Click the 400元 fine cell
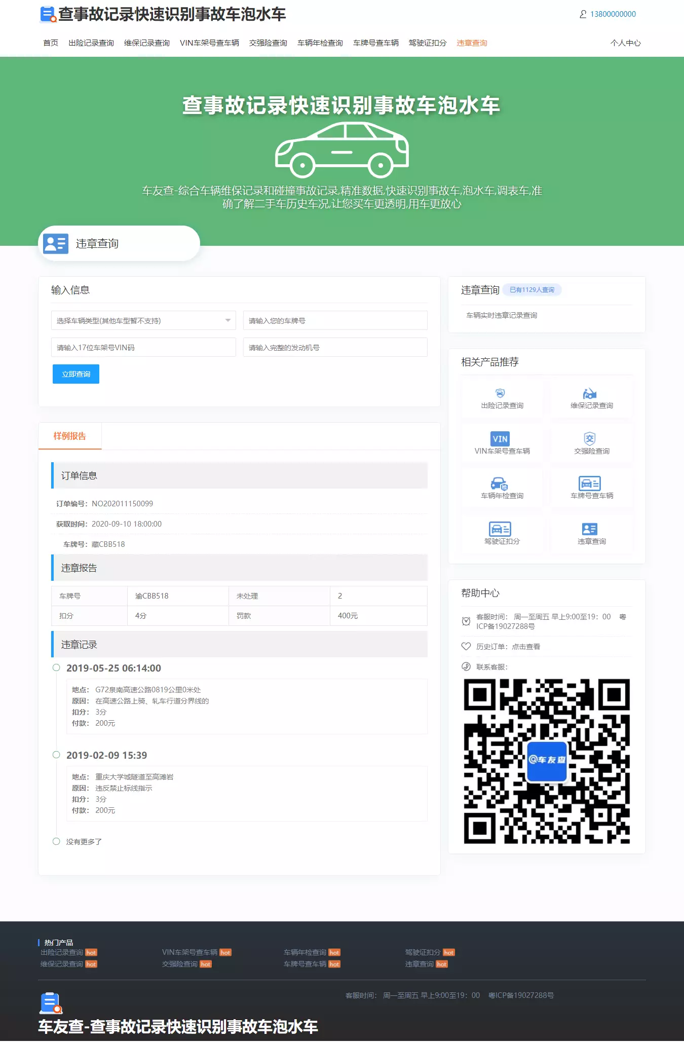The height and width of the screenshot is (1042, 684). point(378,616)
